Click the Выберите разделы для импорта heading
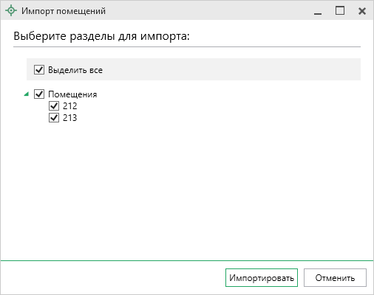This screenshot has width=374, height=295. pos(101,36)
